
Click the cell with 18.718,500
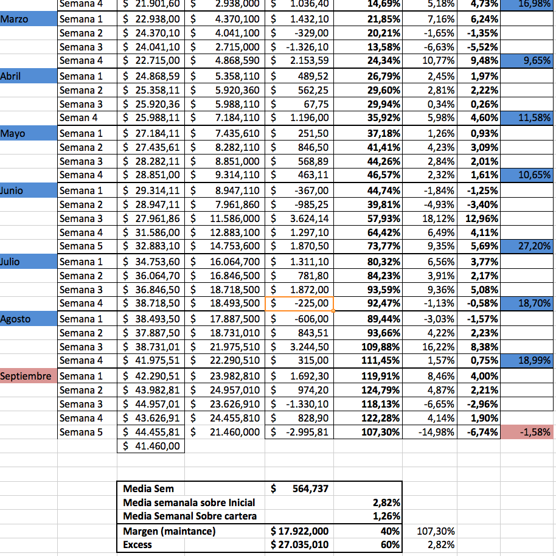tap(225, 290)
